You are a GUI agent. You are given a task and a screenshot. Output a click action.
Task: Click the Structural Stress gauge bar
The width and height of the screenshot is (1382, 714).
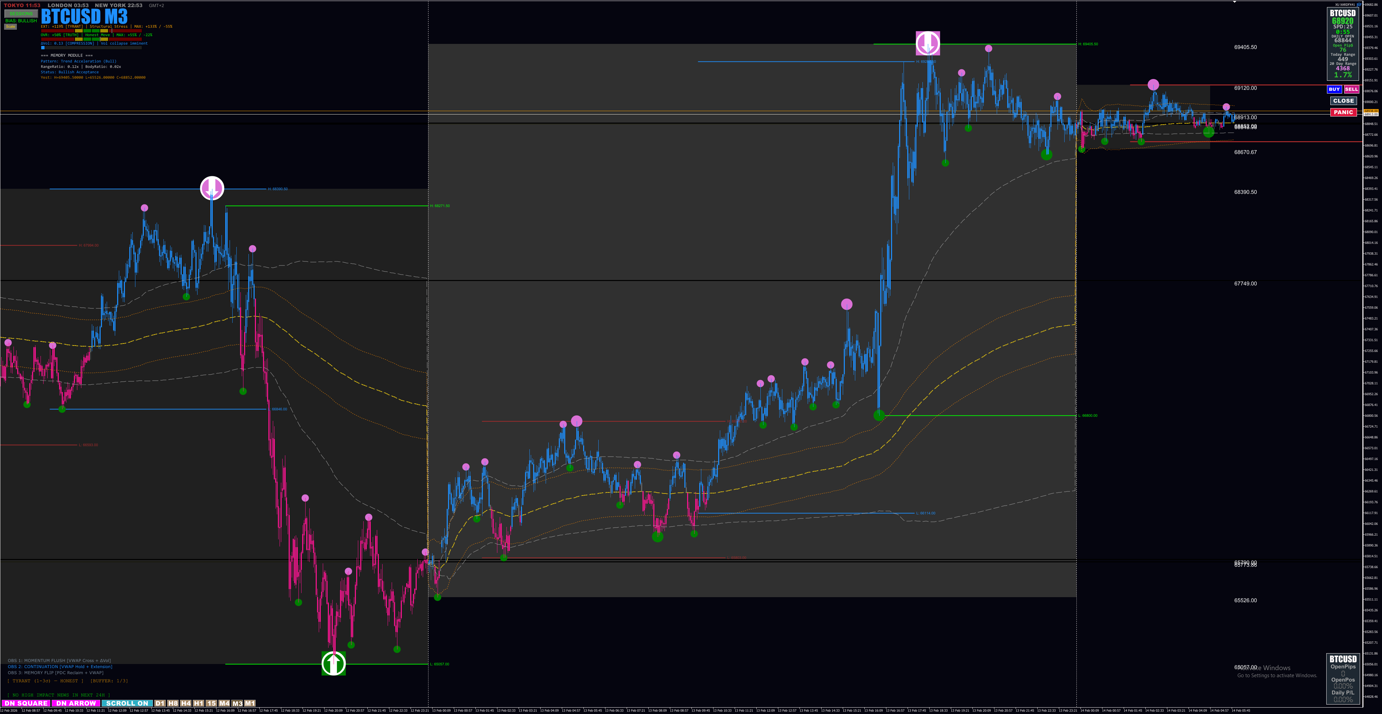coord(91,31)
